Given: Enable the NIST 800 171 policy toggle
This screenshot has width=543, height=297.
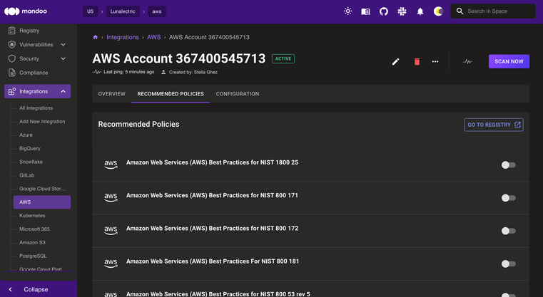Looking at the screenshot, I should [x=508, y=198].
